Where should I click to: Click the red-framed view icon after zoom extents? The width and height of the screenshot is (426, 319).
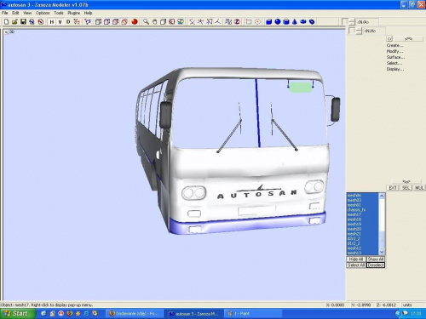(171, 21)
